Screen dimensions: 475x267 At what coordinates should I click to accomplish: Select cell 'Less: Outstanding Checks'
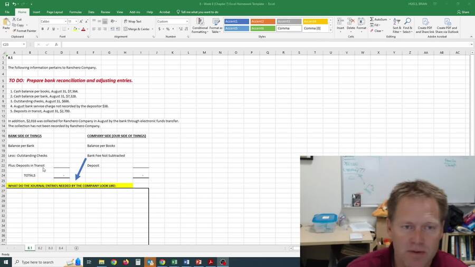(27, 156)
